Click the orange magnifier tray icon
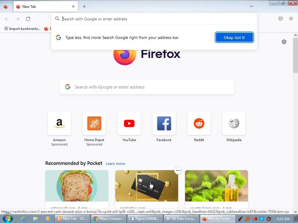298x223 pixels. click(x=248, y=219)
